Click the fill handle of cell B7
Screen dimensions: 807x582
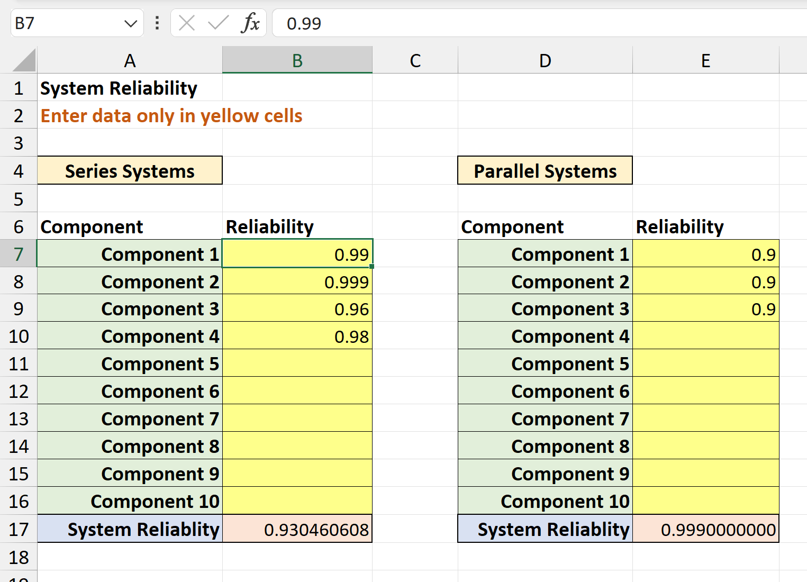point(372,267)
